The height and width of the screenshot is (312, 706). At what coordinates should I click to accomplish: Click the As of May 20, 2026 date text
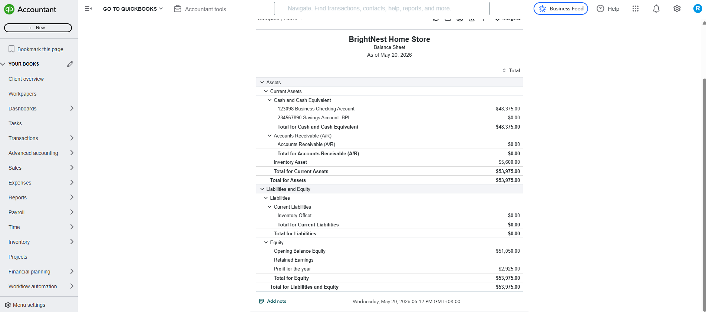tap(389, 55)
